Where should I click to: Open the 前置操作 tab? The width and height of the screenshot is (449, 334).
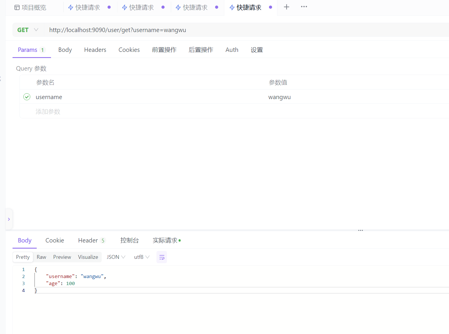[164, 50]
